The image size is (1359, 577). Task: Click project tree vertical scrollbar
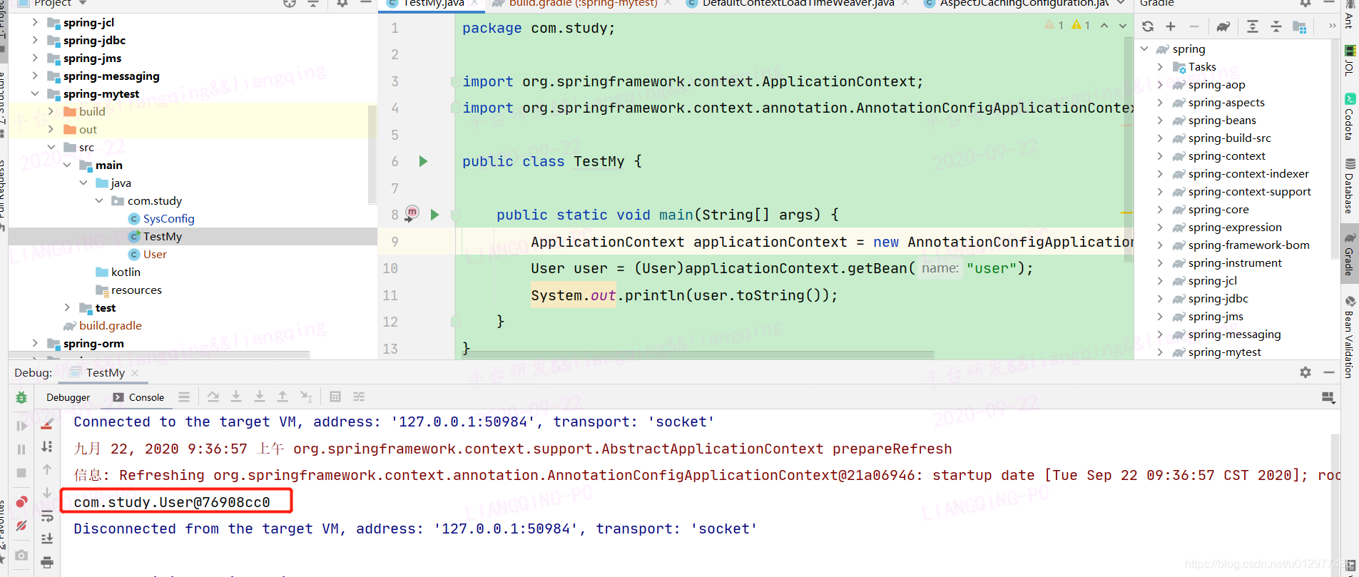(372, 153)
